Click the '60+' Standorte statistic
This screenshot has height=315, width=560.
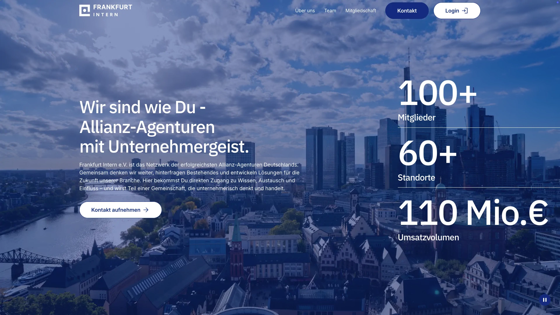tap(428, 153)
